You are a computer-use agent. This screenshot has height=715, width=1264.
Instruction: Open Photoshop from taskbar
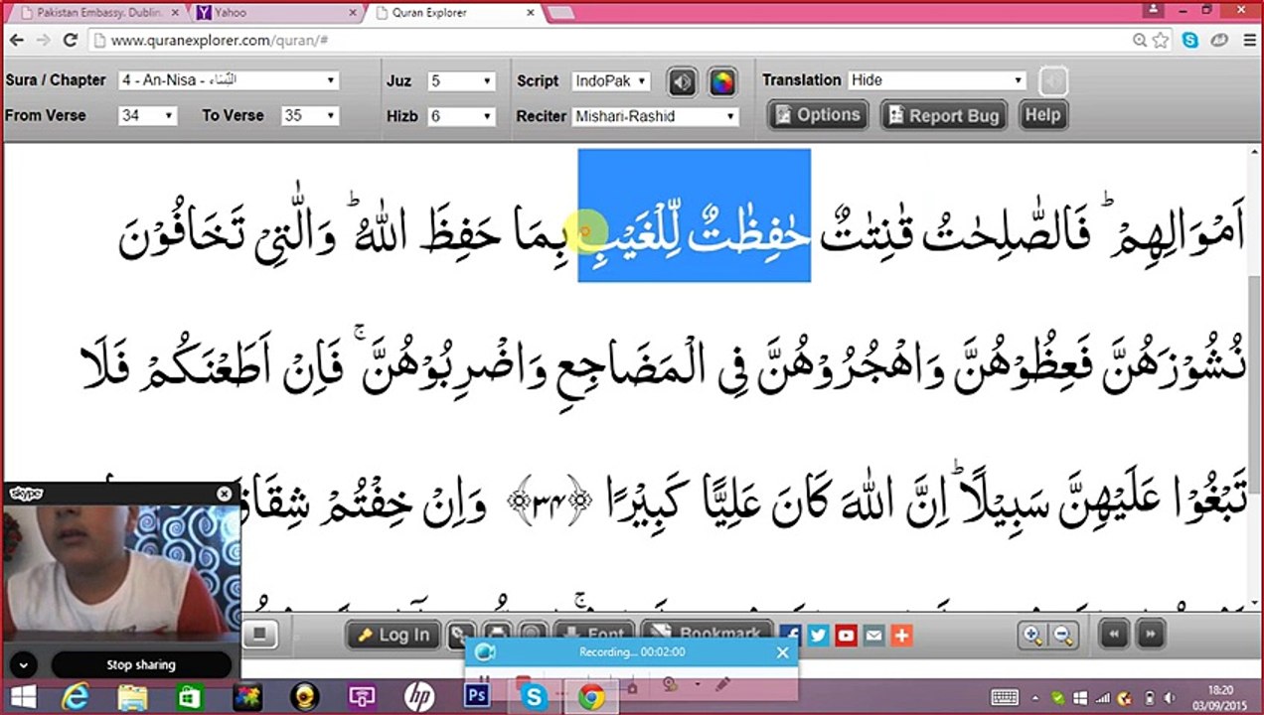tap(477, 697)
